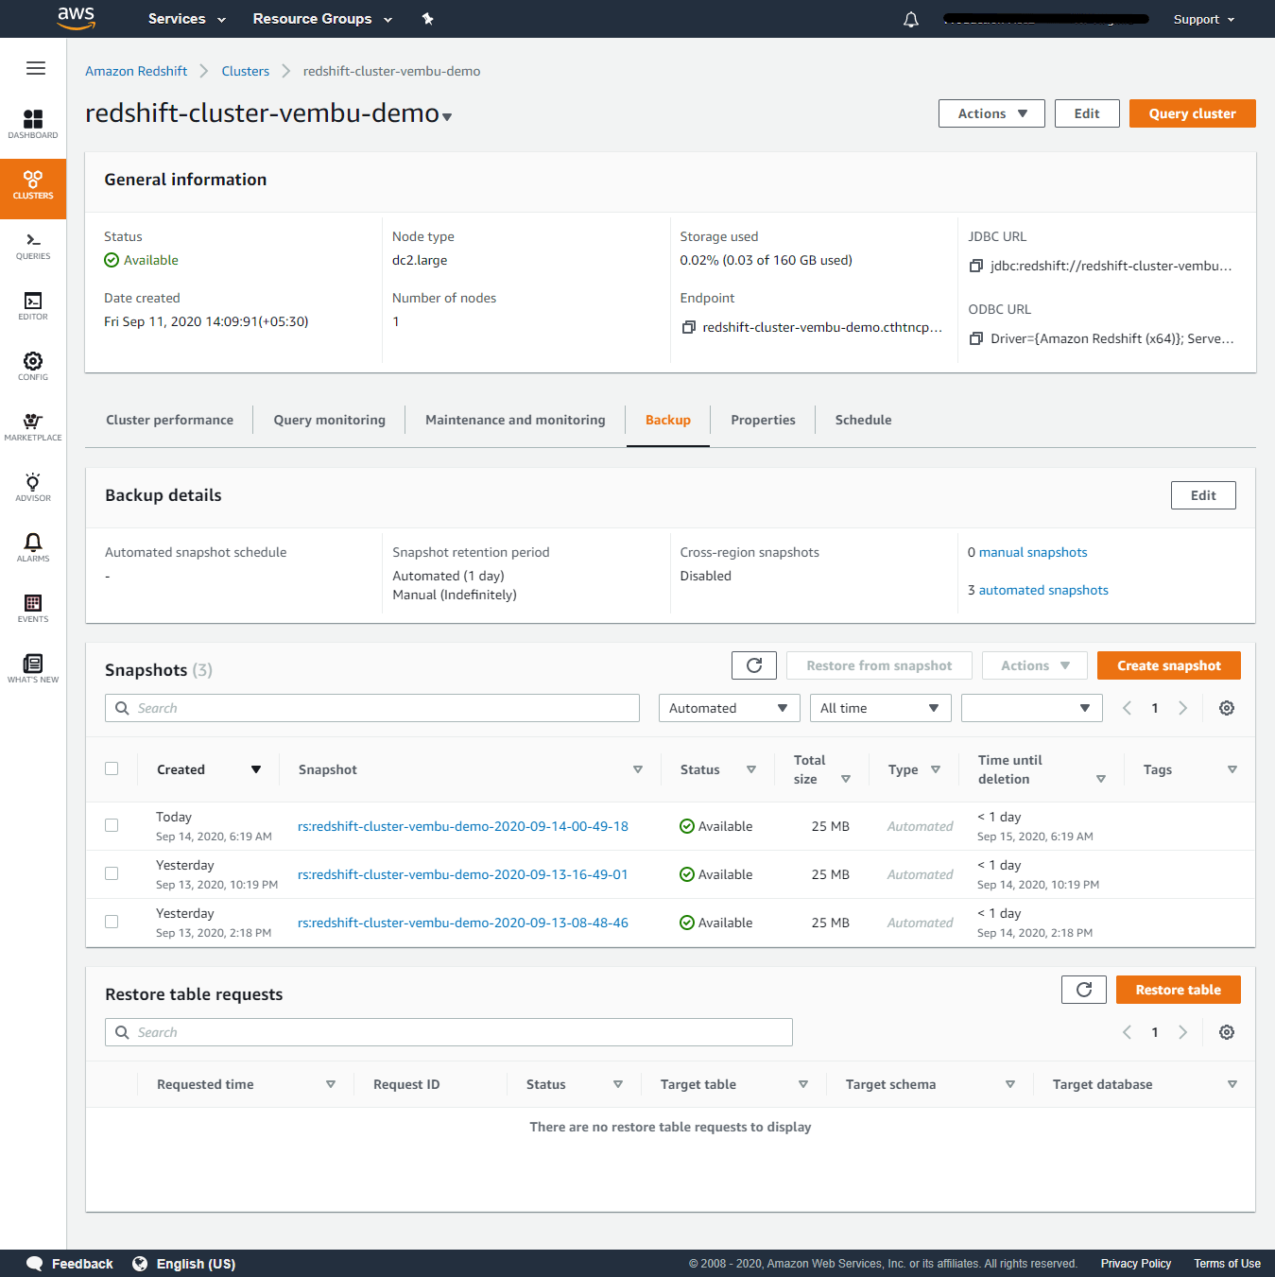Go to Amazon Redshift breadcrumb

(136, 71)
